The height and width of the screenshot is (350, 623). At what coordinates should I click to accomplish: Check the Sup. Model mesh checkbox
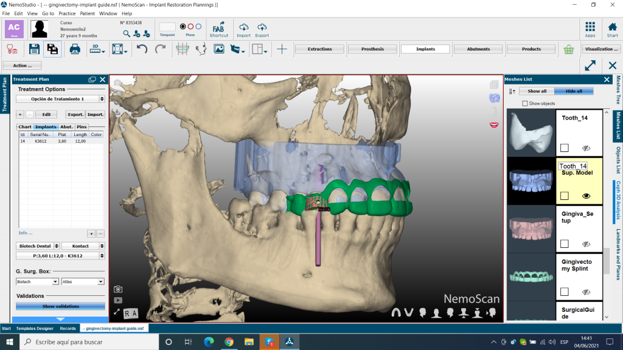564,196
